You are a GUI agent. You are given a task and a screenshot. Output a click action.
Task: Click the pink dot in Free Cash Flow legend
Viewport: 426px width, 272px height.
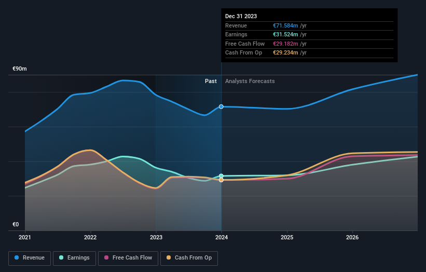(x=106, y=257)
